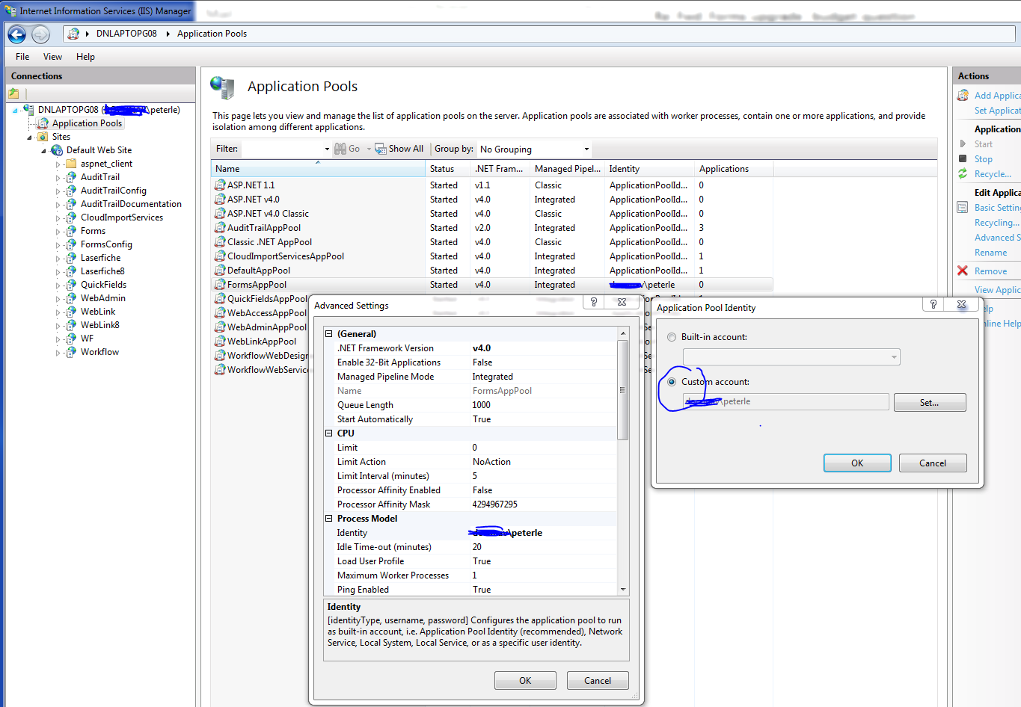Collapse the CPU section in Advanced Settings
The width and height of the screenshot is (1021, 707).
click(x=328, y=433)
